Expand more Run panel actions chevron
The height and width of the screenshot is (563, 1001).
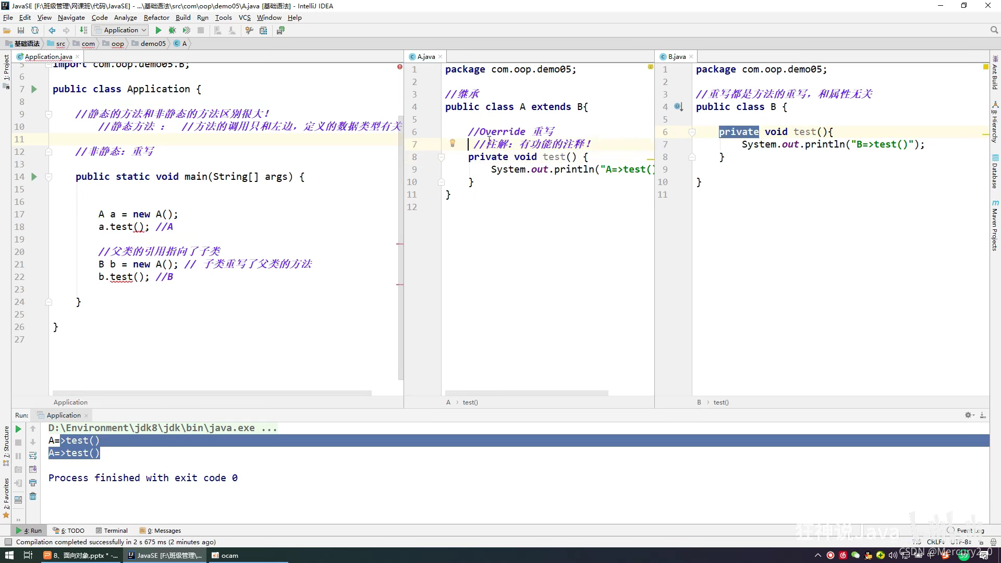click(18, 519)
